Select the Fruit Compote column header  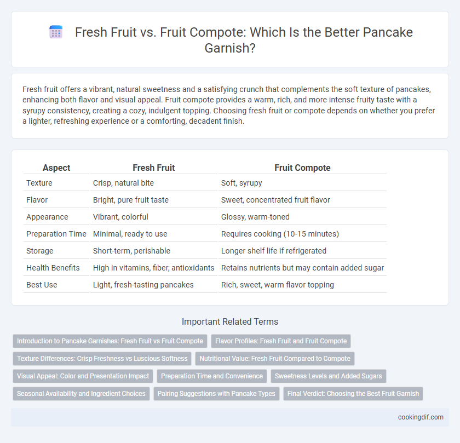(302, 168)
